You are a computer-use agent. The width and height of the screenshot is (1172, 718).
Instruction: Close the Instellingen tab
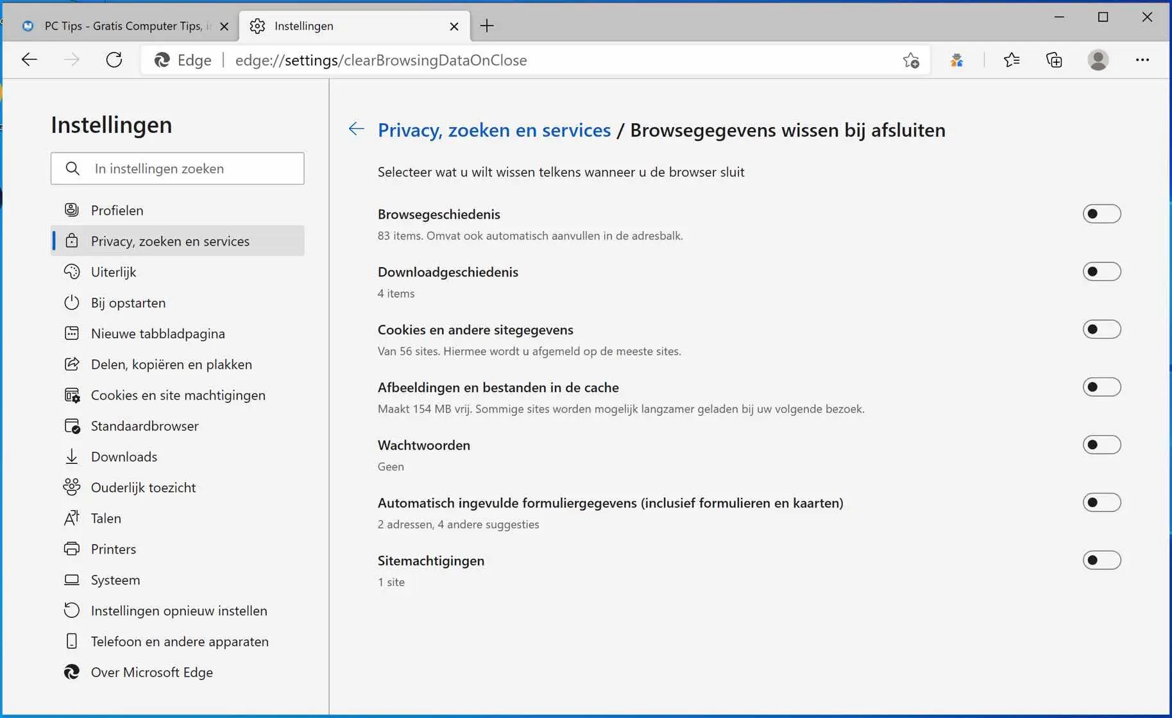click(454, 26)
